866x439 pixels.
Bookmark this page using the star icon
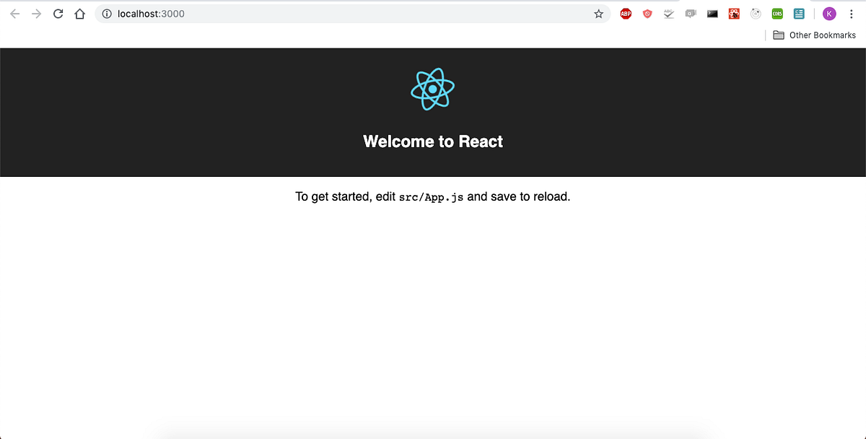pos(598,13)
